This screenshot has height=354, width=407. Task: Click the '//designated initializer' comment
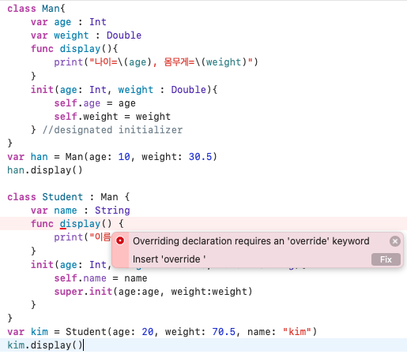click(112, 130)
